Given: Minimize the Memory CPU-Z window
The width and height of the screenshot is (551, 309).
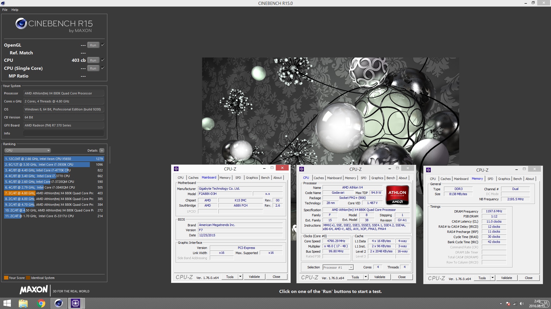Looking at the screenshot, I should coord(516,169).
